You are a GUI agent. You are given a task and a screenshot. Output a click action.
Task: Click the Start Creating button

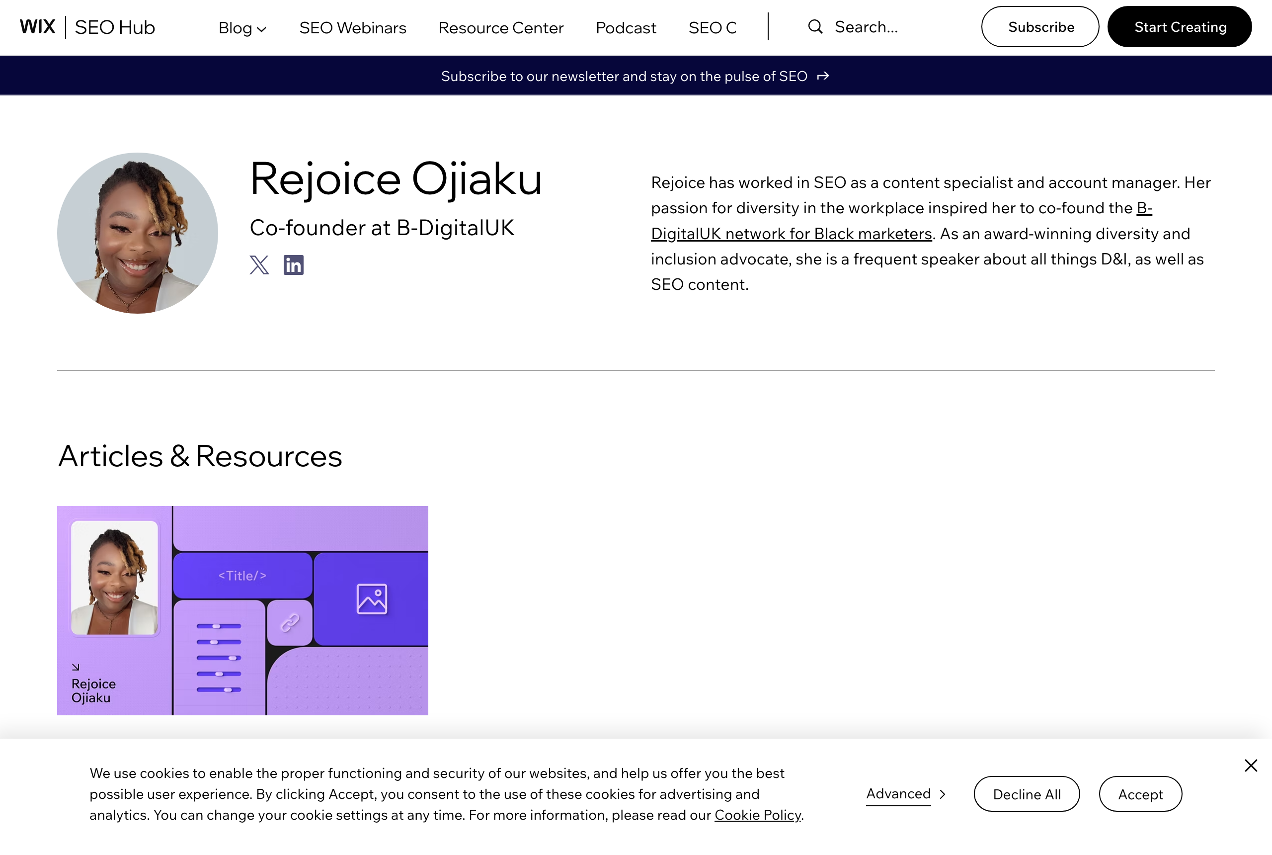click(1180, 27)
